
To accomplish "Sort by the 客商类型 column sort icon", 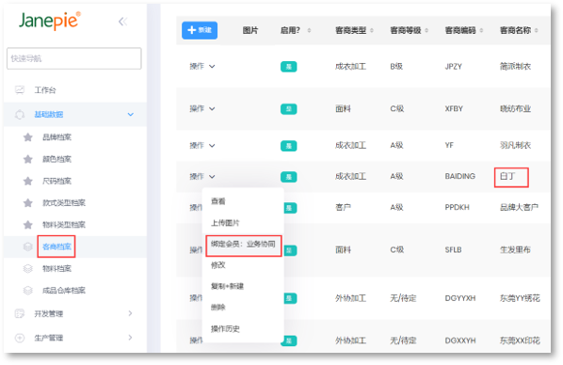I will point(372,30).
